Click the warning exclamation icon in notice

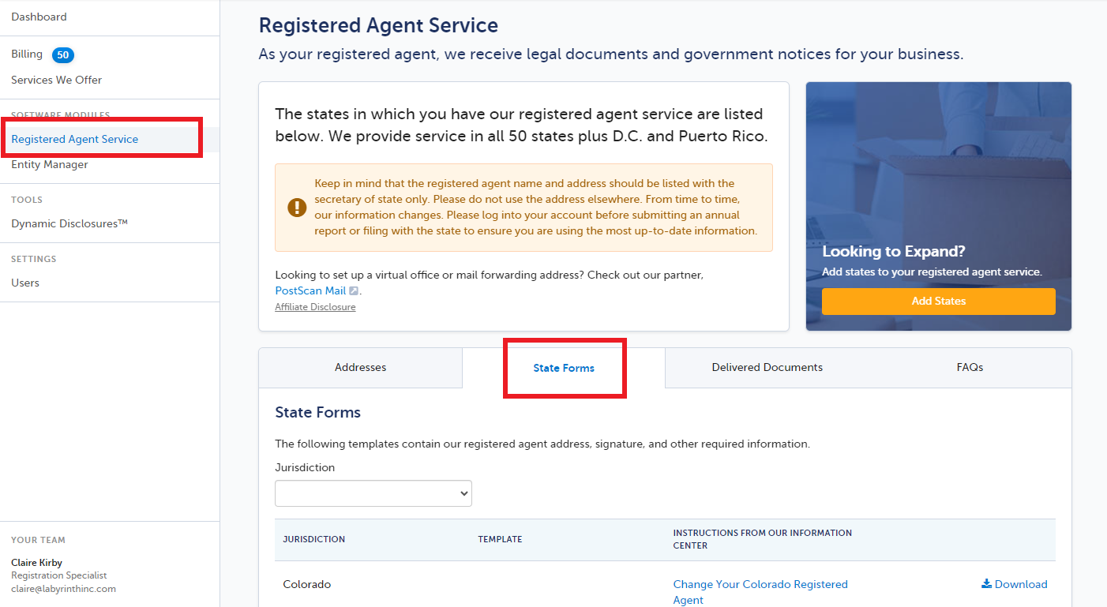[297, 208]
